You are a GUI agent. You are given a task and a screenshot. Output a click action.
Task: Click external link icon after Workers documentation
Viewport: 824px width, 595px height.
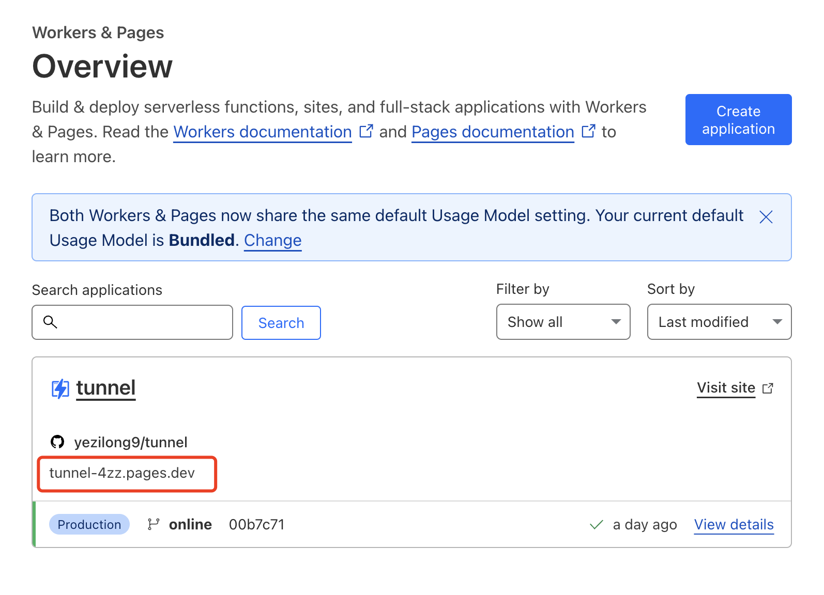(x=366, y=131)
